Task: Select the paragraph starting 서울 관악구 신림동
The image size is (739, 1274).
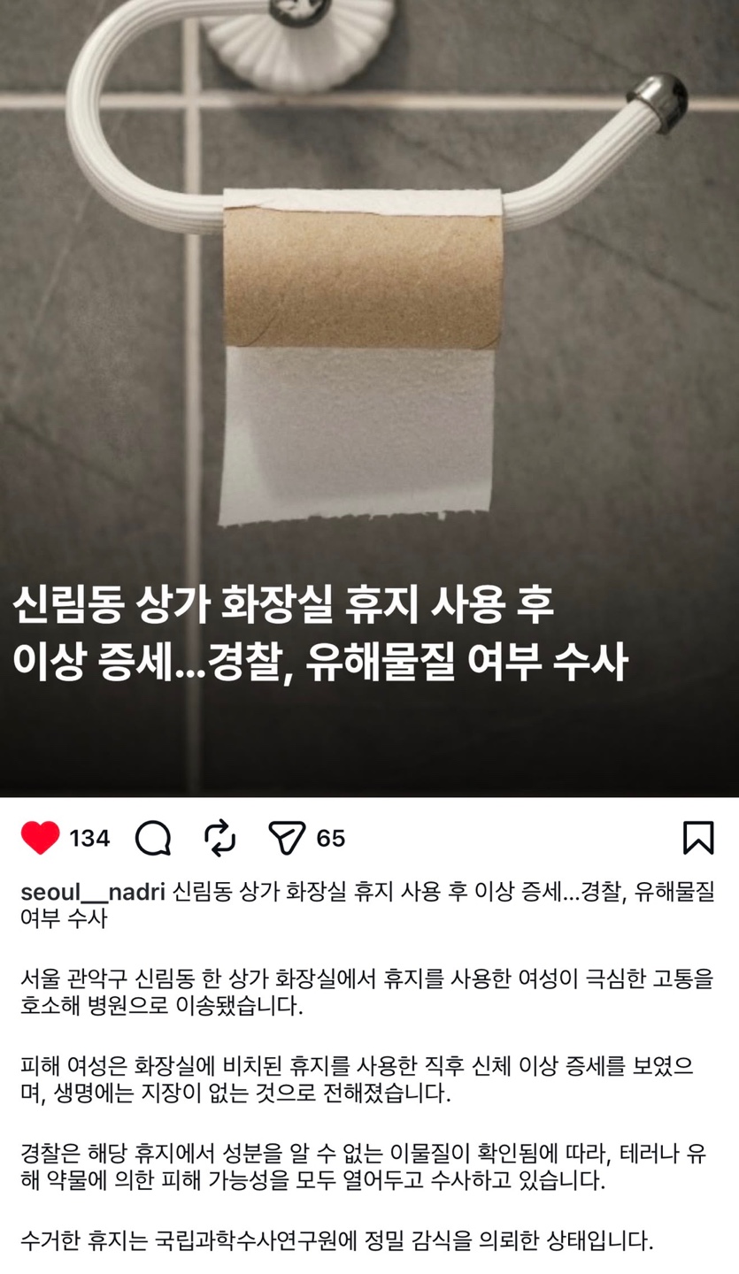Action: pyautogui.click(x=366, y=993)
